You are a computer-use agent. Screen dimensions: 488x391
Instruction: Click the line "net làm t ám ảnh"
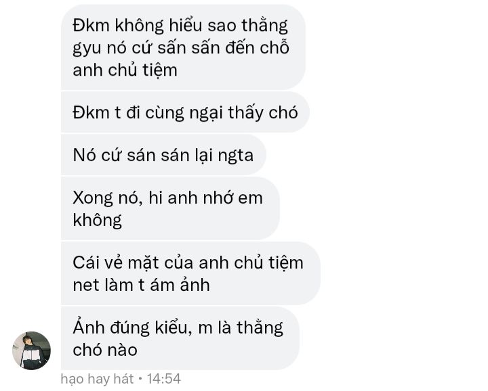point(141,285)
